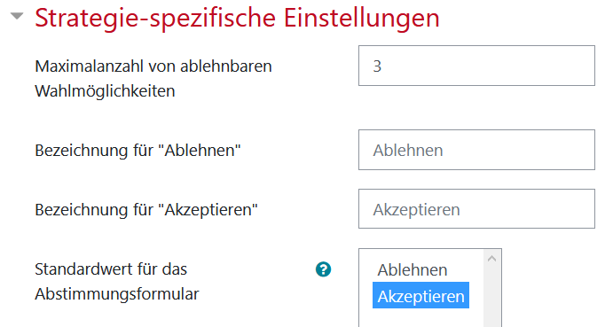Click the number 3 in the Maximalanzahl field
The width and height of the screenshot is (613, 327).
click(x=377, y=66)
